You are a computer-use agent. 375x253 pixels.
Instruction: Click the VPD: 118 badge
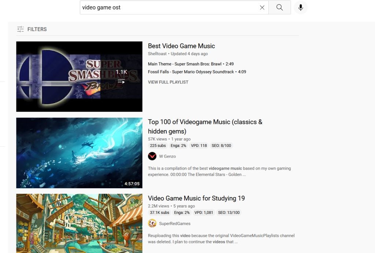click(x=199, y=146)
